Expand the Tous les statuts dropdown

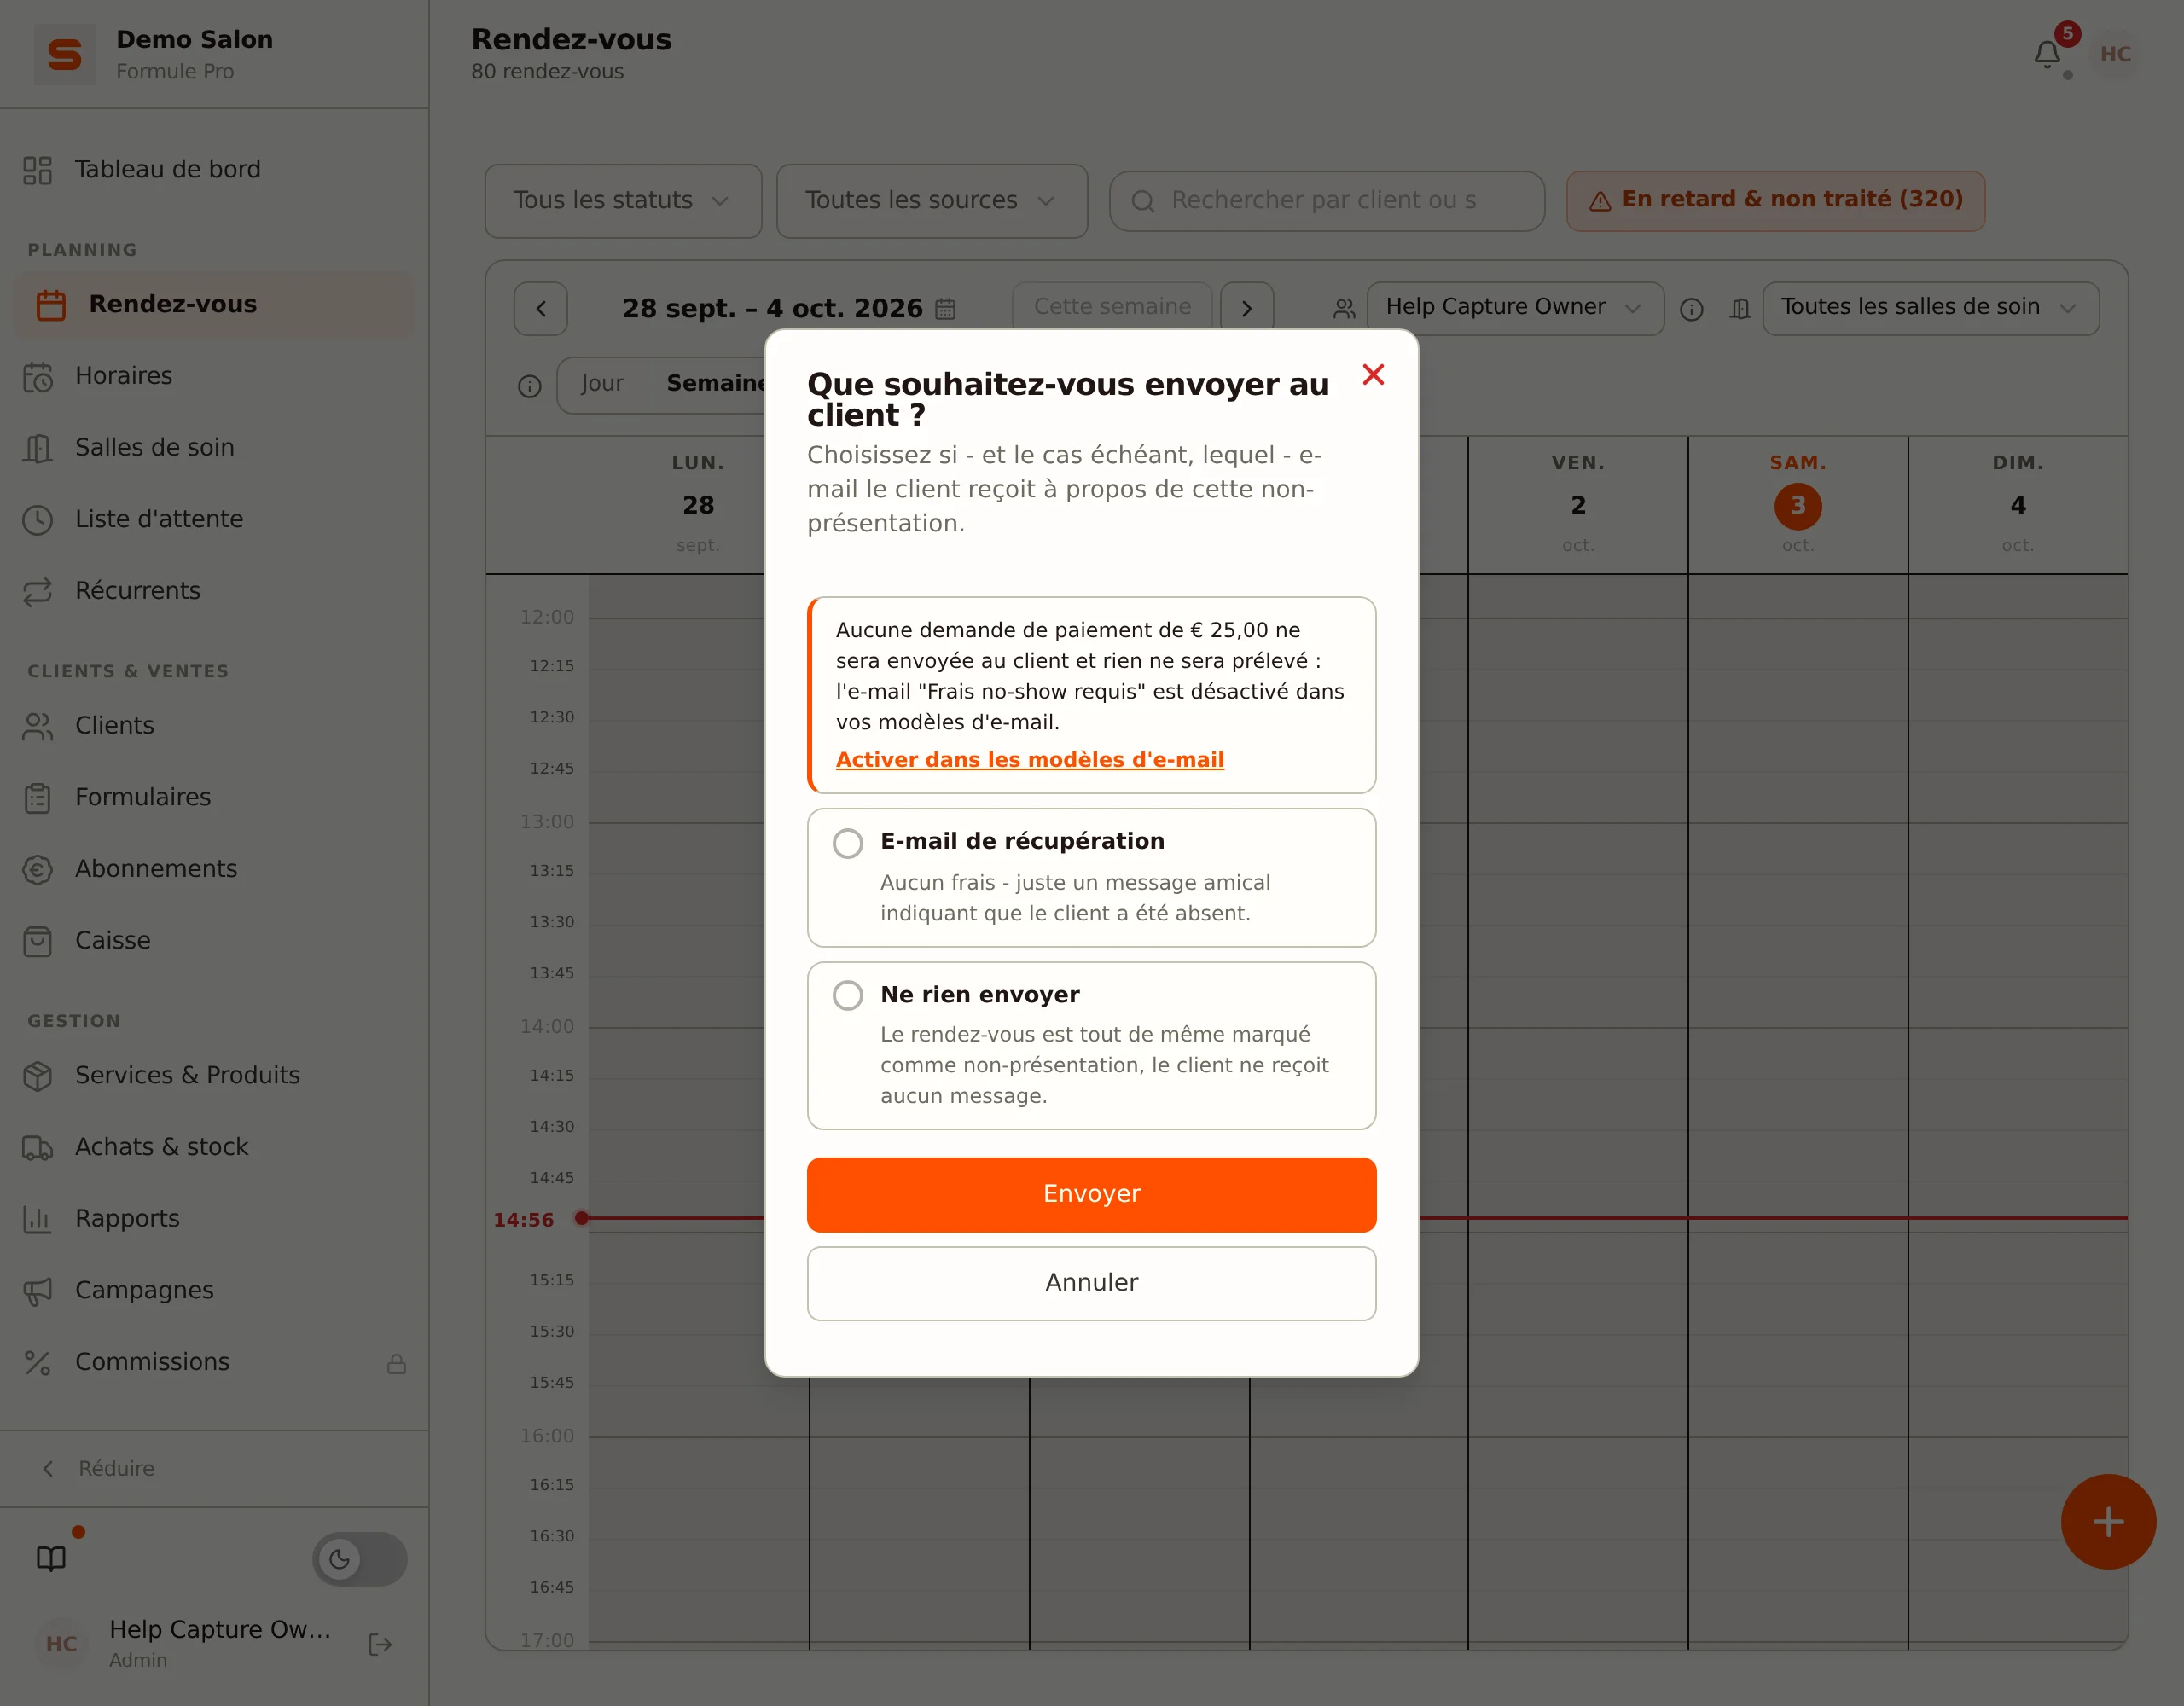(x=623, y=201)
